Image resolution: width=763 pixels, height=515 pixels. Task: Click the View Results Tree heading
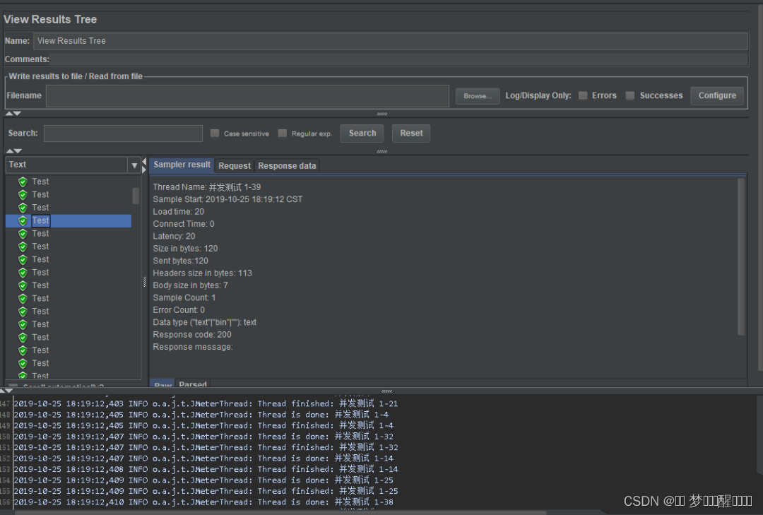[x=50, y=20]
